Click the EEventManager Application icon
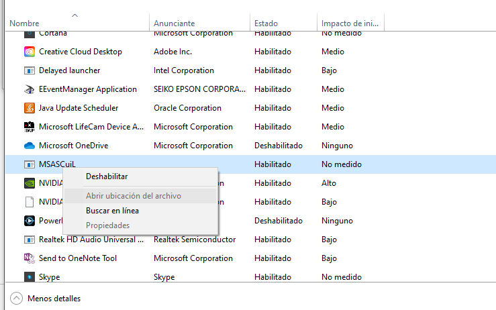496x310 pixels. point(29,89)
